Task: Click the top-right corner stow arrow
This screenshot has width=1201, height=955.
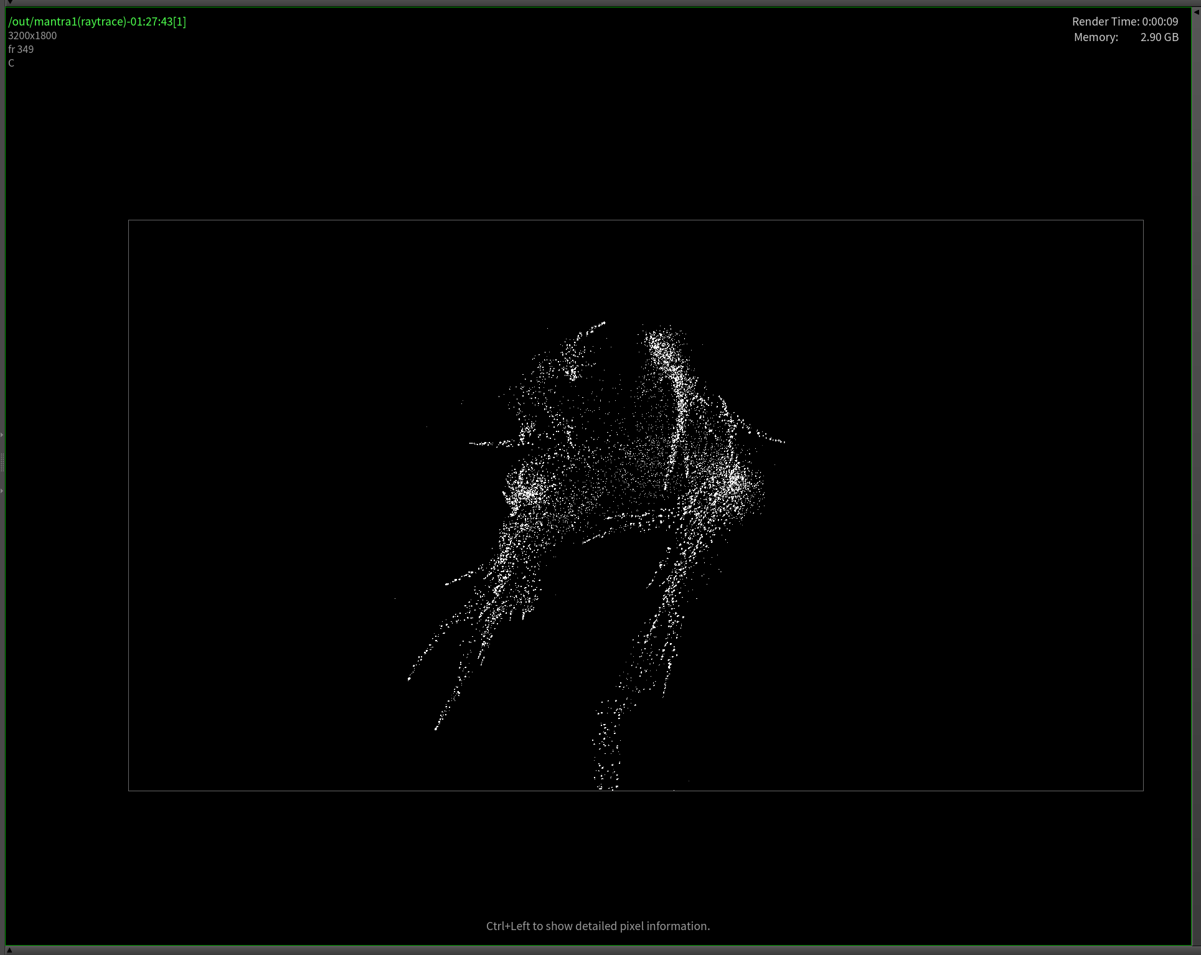Action: pyautogui.click(x=1196, y=12)
